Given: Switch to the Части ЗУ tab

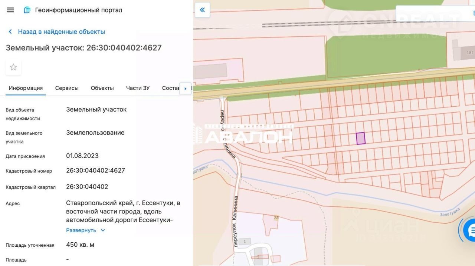Looking at the screenshot, I should pyautogui.click(x=138, y=88).
